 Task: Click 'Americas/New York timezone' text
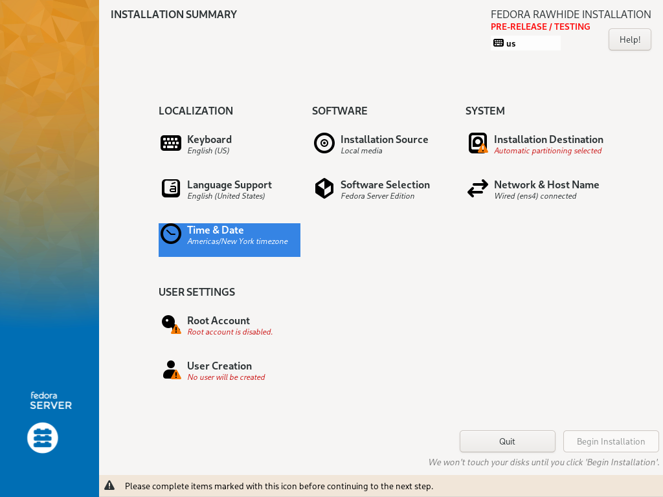(238, 241)
